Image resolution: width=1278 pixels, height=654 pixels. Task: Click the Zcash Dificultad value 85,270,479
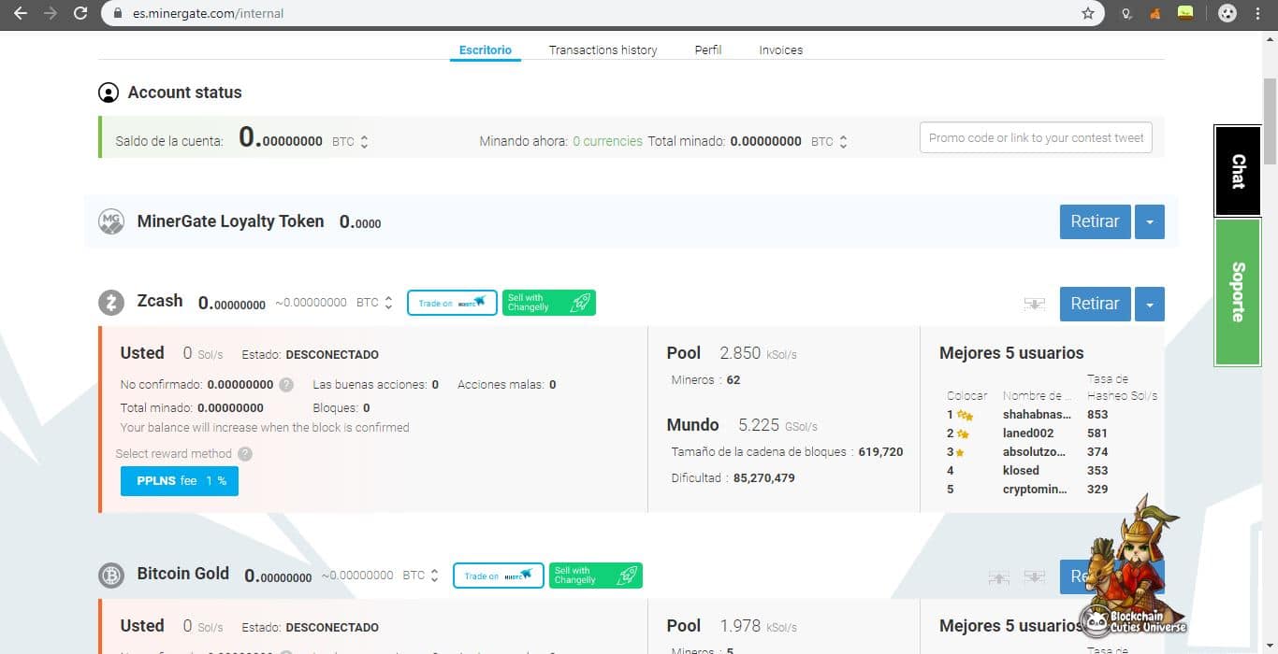tap(764, 478)
